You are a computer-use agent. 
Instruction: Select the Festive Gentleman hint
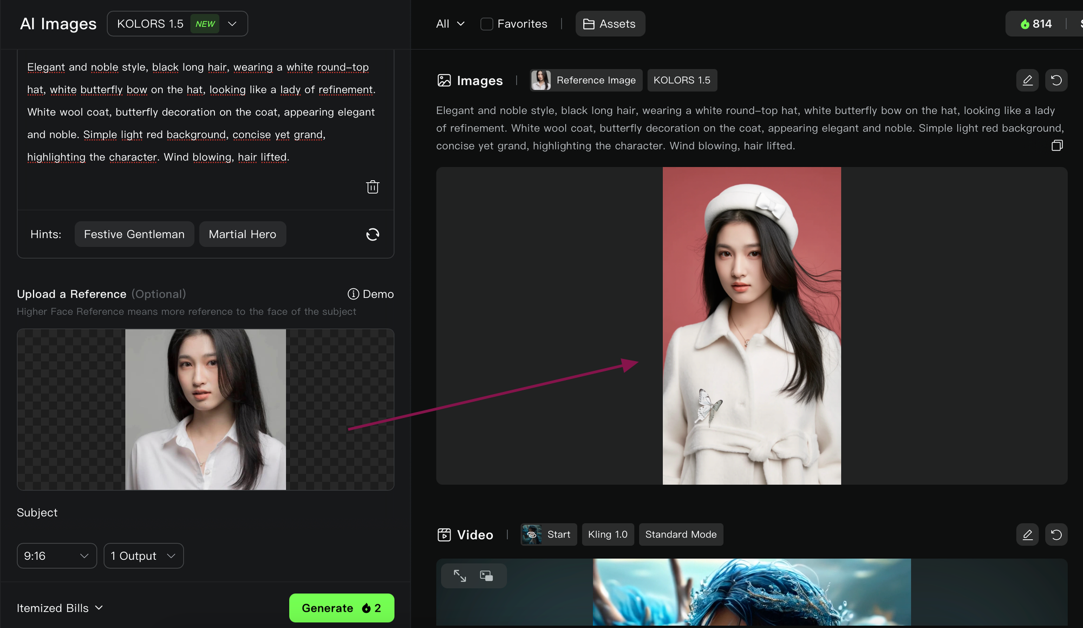(x=134, y=234)
